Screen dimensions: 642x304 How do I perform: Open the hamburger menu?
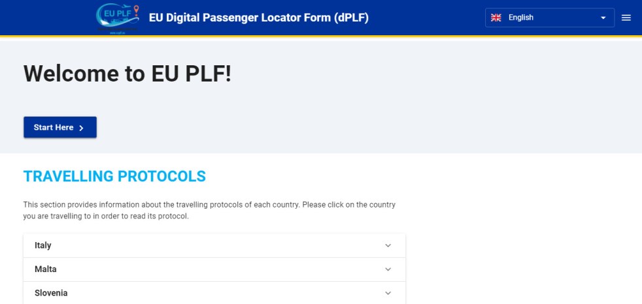(626, 18)
